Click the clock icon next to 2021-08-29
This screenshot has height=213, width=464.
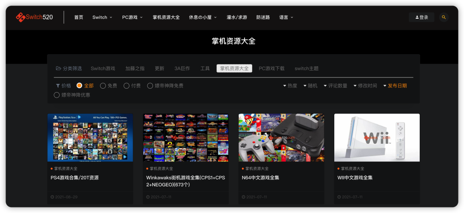click(x=52, y=197)
